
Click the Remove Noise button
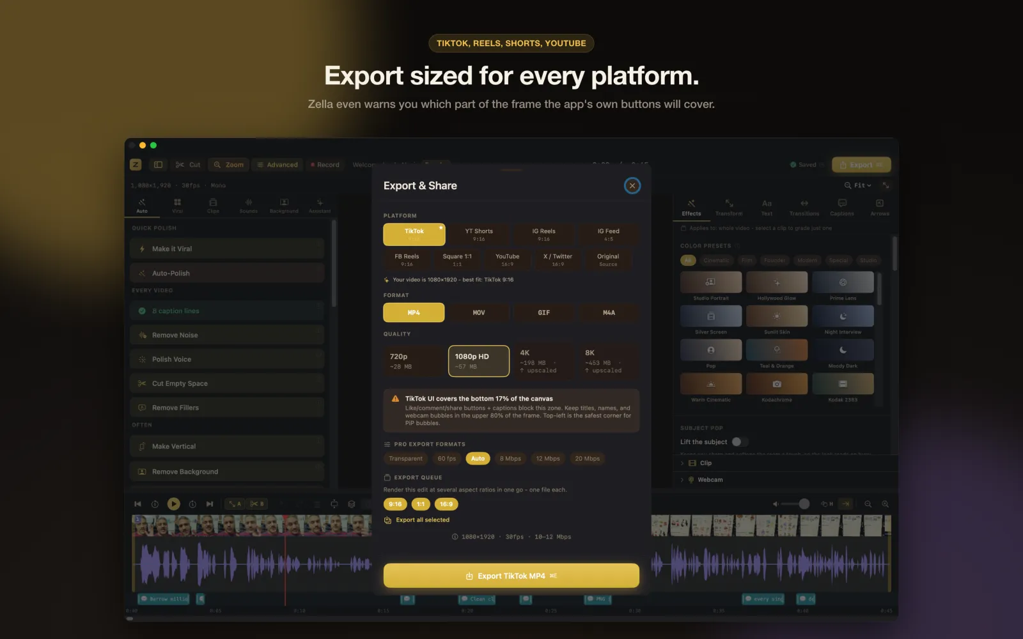click(x=227, y=335)
